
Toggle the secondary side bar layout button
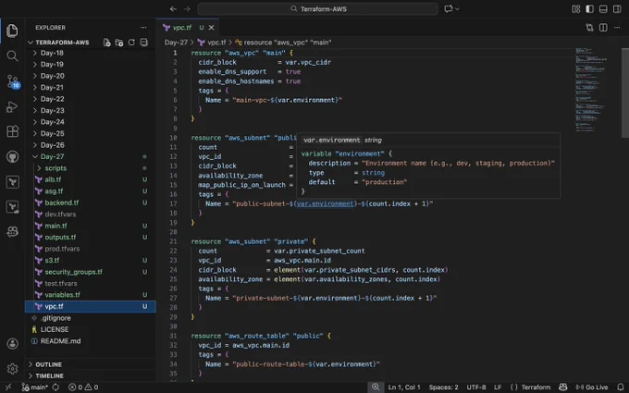point(617,9)
